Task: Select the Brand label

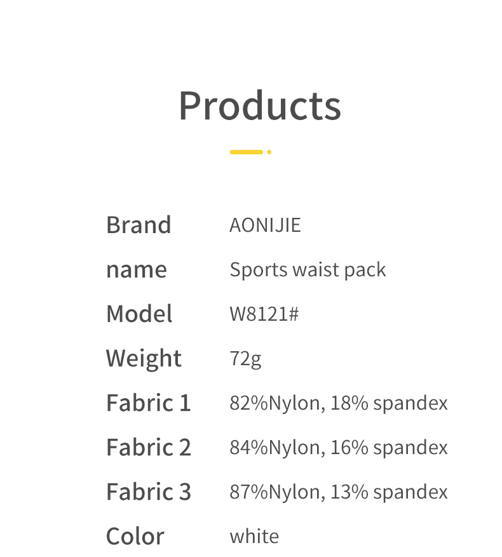Action: pos(139,225)
